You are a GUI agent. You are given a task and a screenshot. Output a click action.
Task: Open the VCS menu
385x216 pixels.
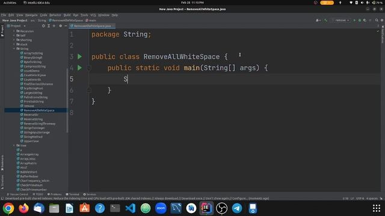[93, 15]
